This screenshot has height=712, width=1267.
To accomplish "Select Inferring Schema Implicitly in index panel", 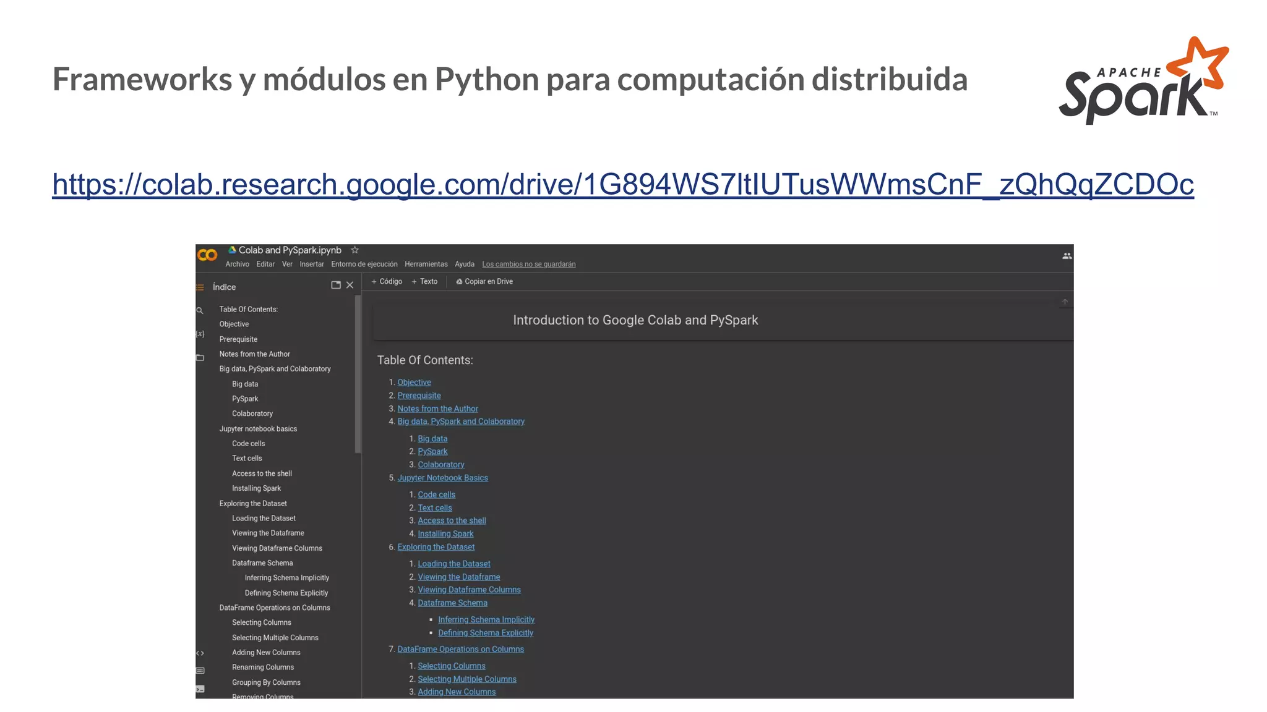I will coord(287,578).
